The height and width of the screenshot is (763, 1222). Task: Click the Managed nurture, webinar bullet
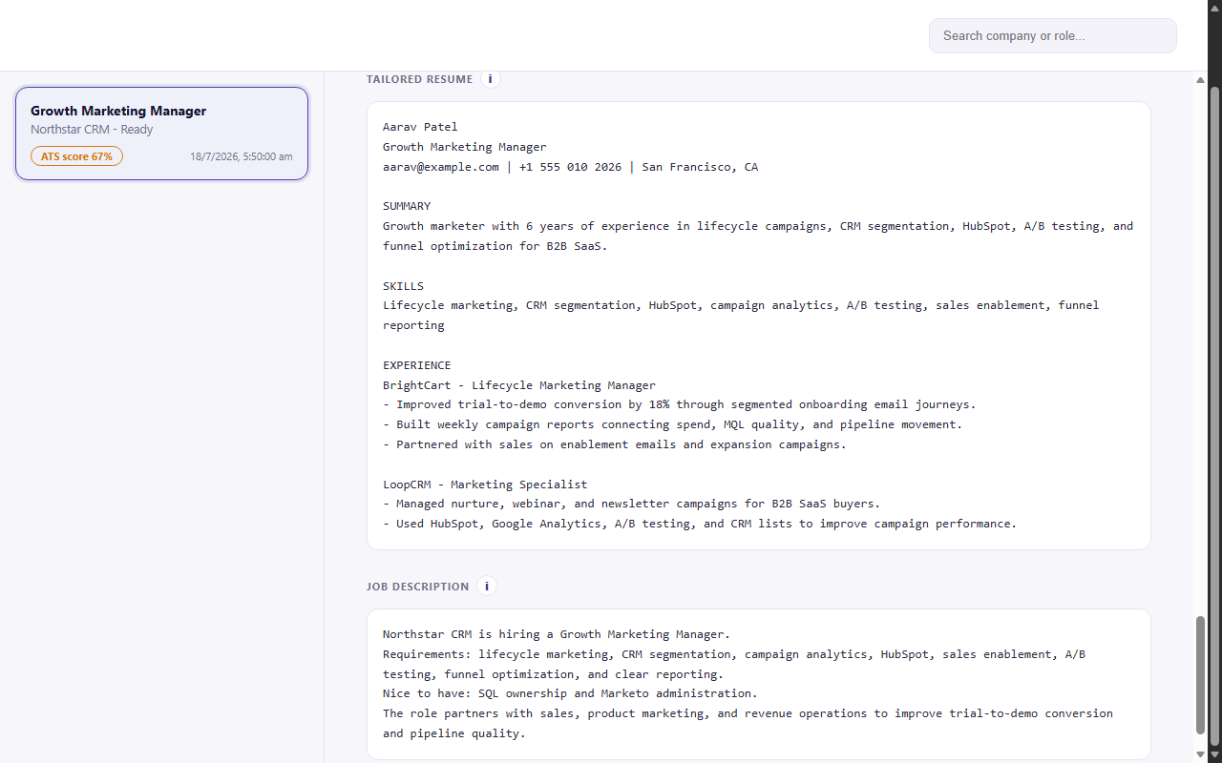pyautogui.click(x=631, y=504)
